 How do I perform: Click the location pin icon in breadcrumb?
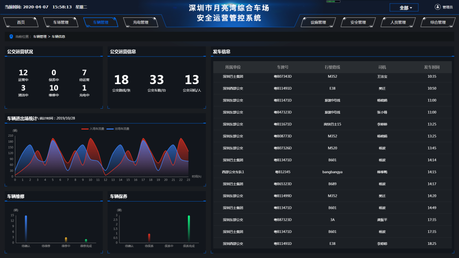point(11,36)
